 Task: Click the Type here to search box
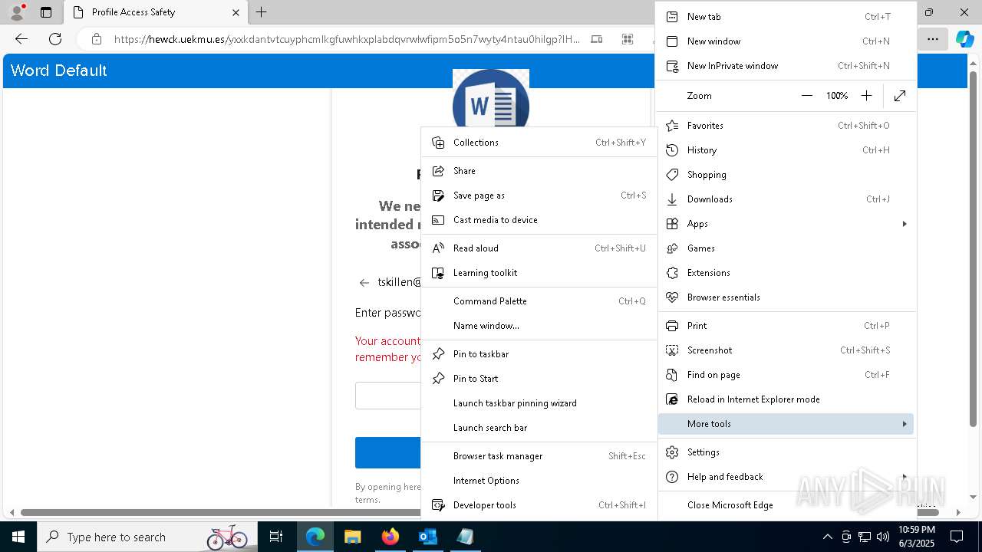pos(147,537)
